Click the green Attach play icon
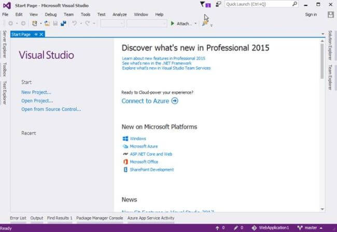This screenshot has height=232, width=337. [x=172, y=23]
